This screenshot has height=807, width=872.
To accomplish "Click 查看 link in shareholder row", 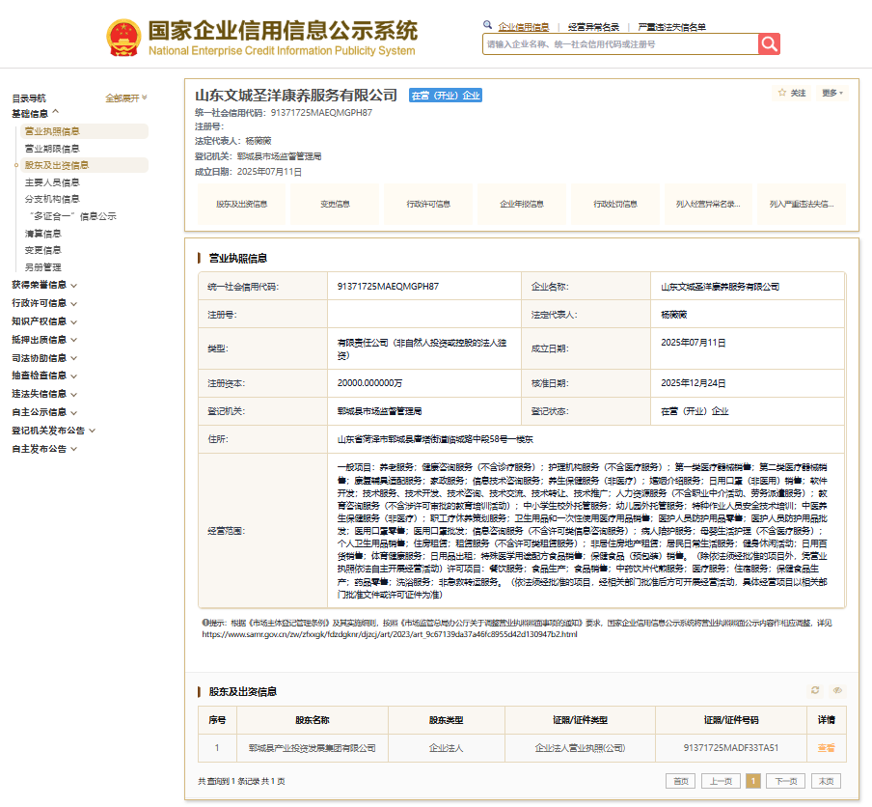I will coord(826,748).
